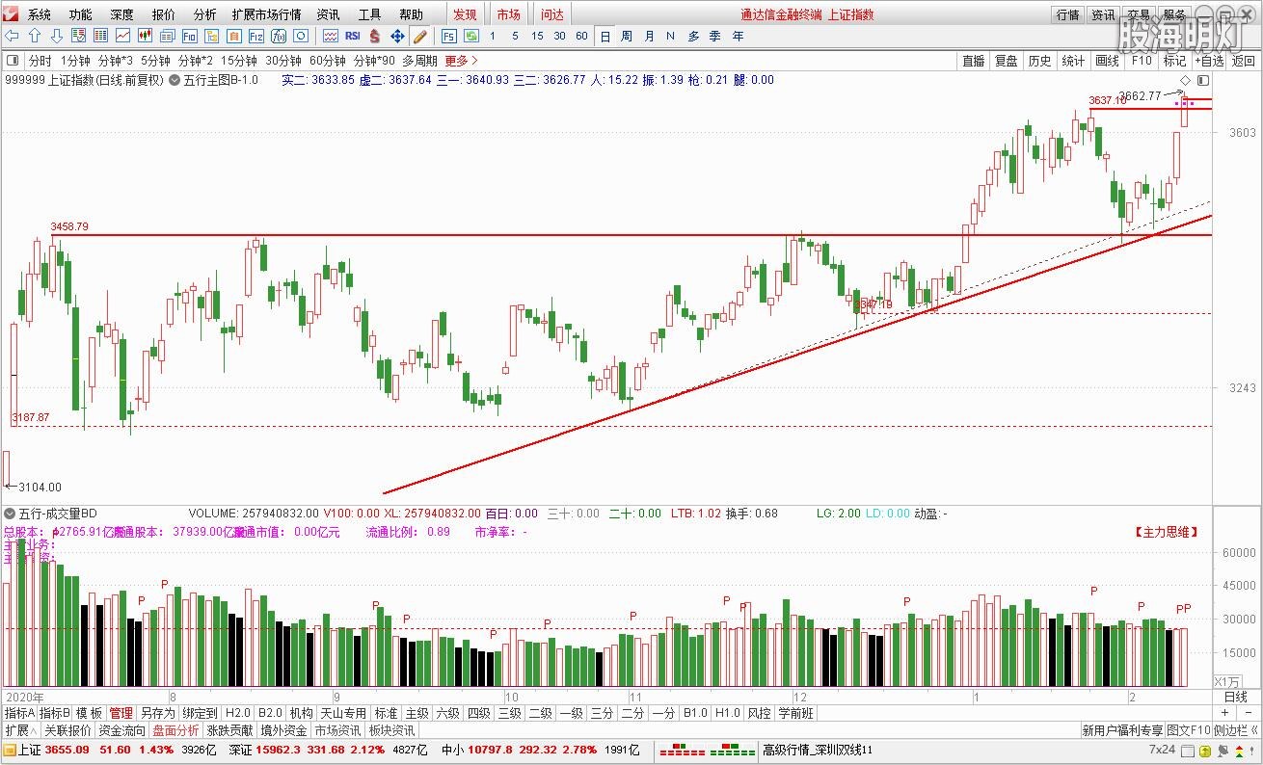Click the Fiz toolbar icon
Image resolution: width=1263 pixels, height=765 pixels.
click(255, 36)
